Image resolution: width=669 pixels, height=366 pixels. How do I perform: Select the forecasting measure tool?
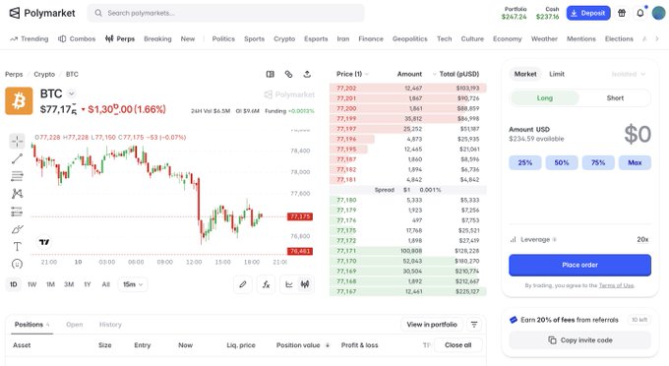pos(17,212)
